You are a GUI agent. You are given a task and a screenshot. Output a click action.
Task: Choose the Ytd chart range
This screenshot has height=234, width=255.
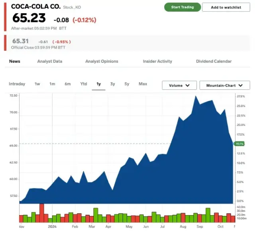point(84,84)
